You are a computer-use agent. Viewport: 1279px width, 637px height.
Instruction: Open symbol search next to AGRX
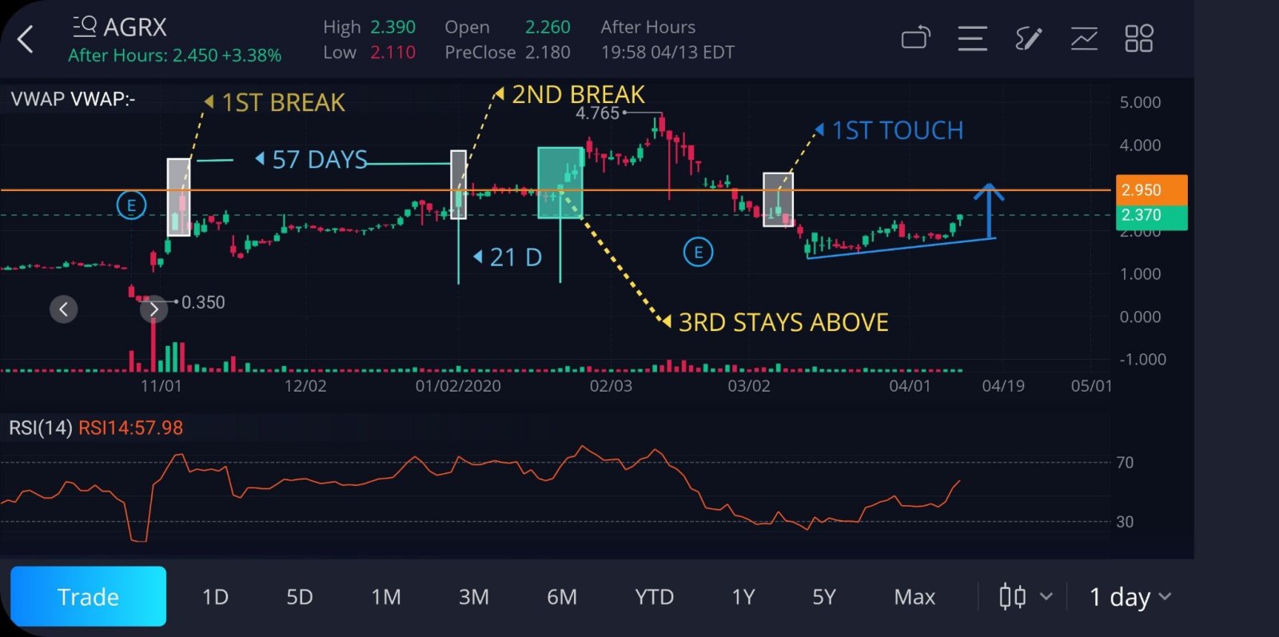pos(84,27)
